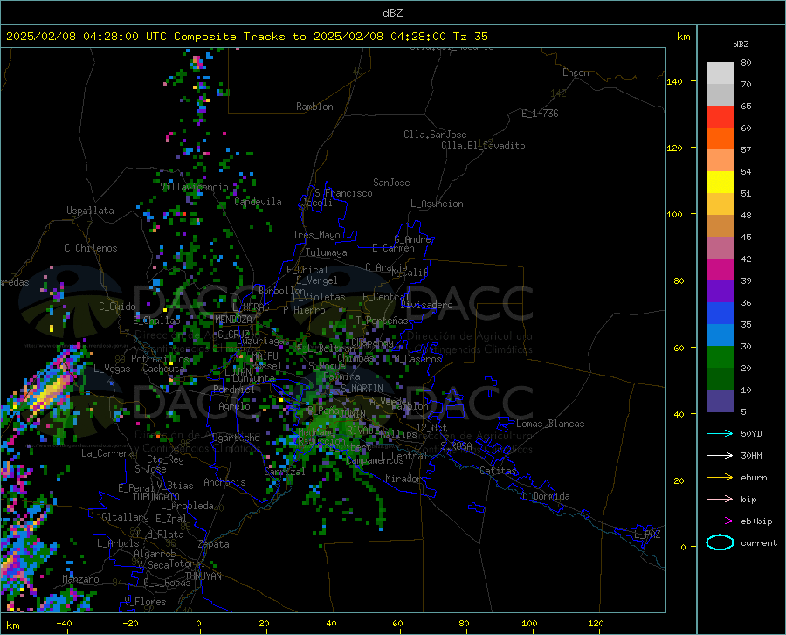Click the L_Asuncion map label
The image size is (786, 635).
(437, 204)
